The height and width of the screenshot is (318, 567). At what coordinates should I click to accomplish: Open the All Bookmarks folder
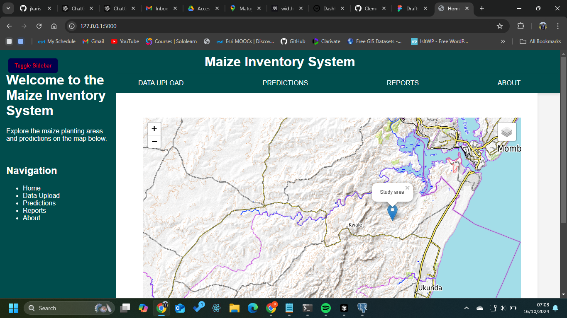[540, 41]
